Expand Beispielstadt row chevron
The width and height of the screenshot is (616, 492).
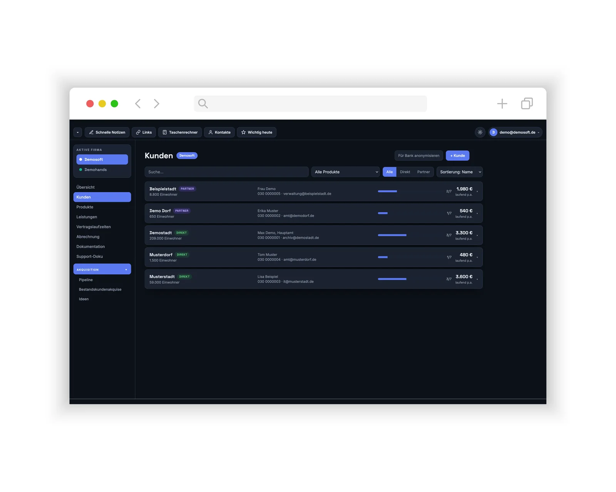477,191
